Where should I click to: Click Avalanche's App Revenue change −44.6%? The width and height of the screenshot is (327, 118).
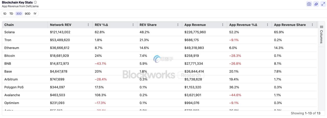click(235, 95)
